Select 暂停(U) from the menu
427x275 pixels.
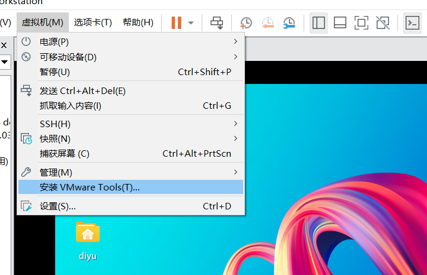point(130,72)
